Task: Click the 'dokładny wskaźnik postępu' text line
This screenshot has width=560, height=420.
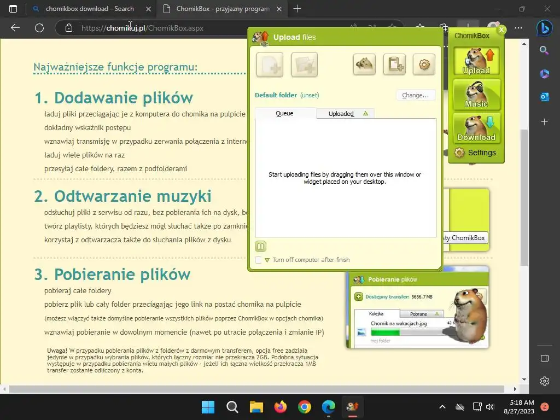Action: [x=87, y=127]
